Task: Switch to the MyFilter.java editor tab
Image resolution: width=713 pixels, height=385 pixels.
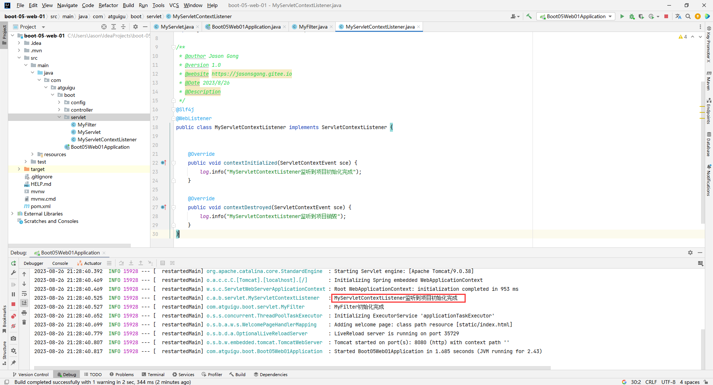Action: tap(313, 27)
